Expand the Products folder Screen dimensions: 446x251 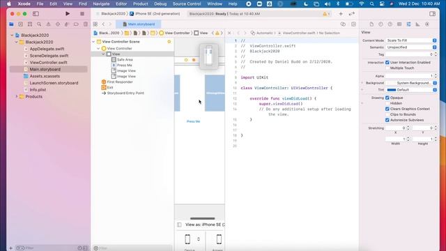(x=17, y=97)
